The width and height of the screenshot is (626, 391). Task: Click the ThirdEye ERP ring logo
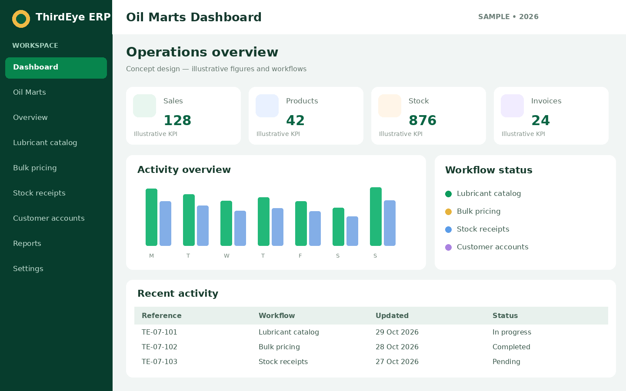point(21,19)
